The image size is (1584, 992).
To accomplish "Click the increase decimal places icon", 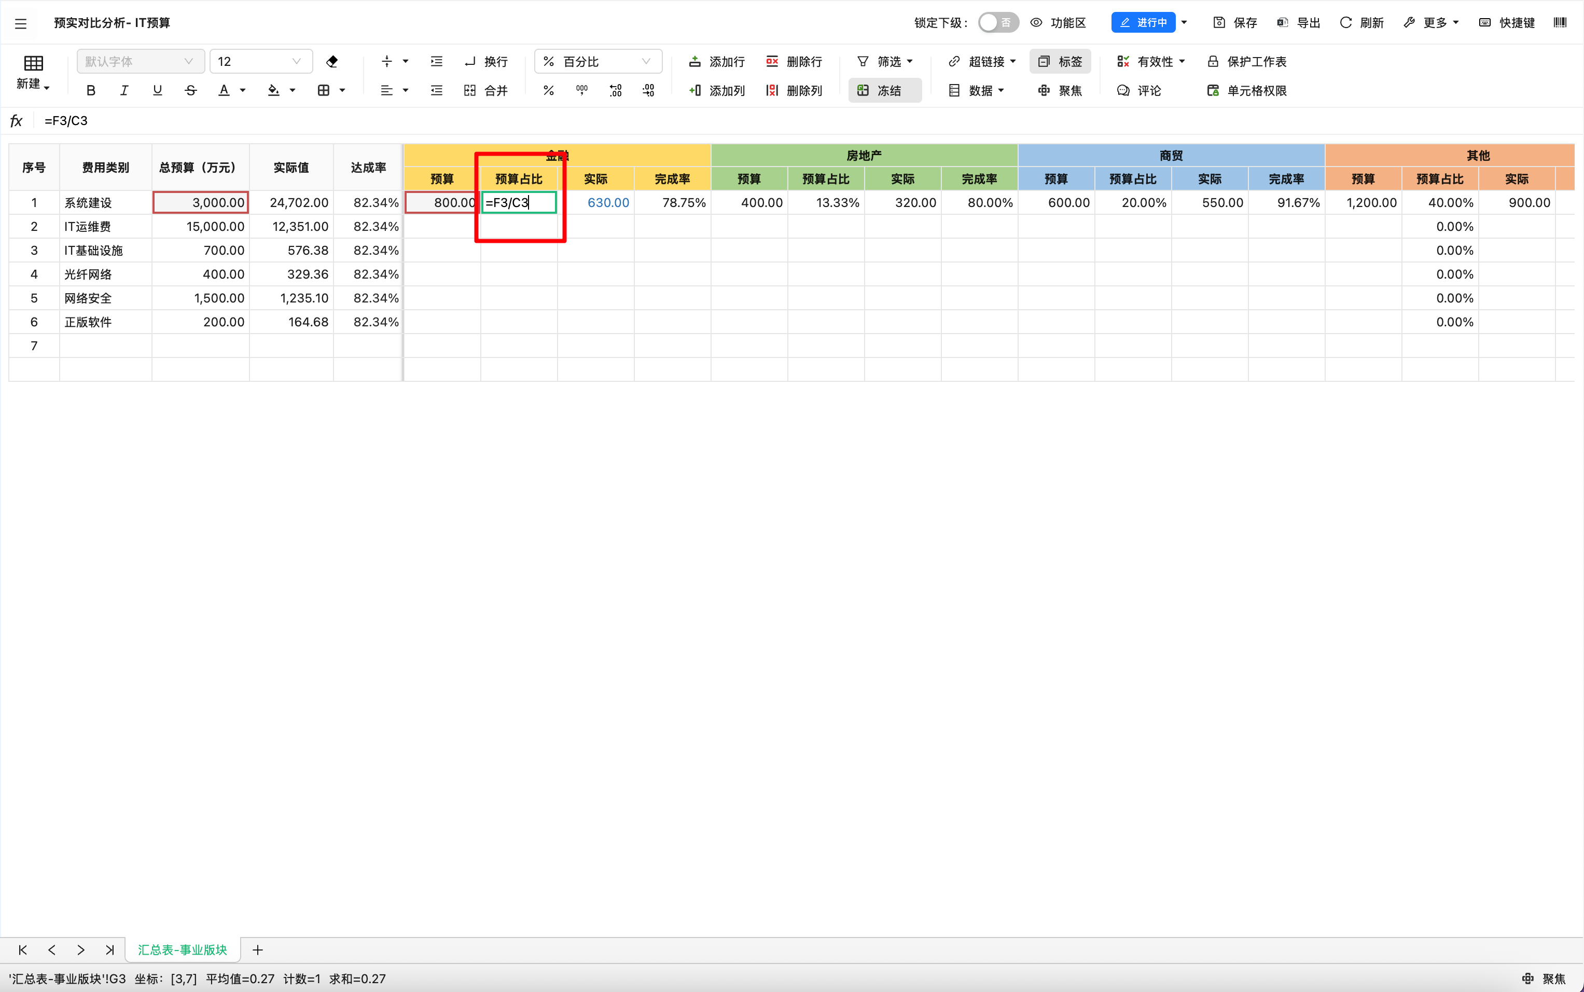I will 615,91.
